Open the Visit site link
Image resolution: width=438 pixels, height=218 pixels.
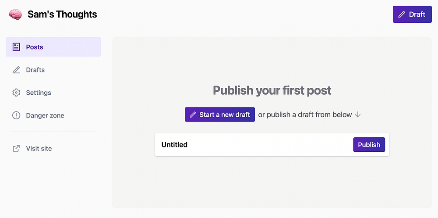tap(39, 148)
